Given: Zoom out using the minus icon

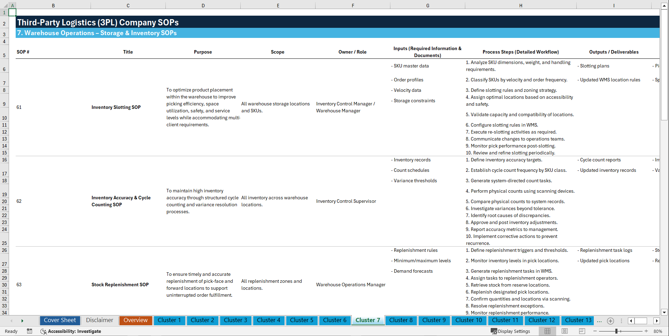Looking at the screenshot, I should 595,331.
